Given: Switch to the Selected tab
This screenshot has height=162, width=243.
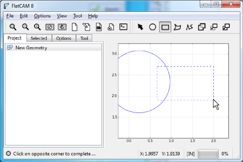Looking at the screenshot, I should (x=39, y=38).
